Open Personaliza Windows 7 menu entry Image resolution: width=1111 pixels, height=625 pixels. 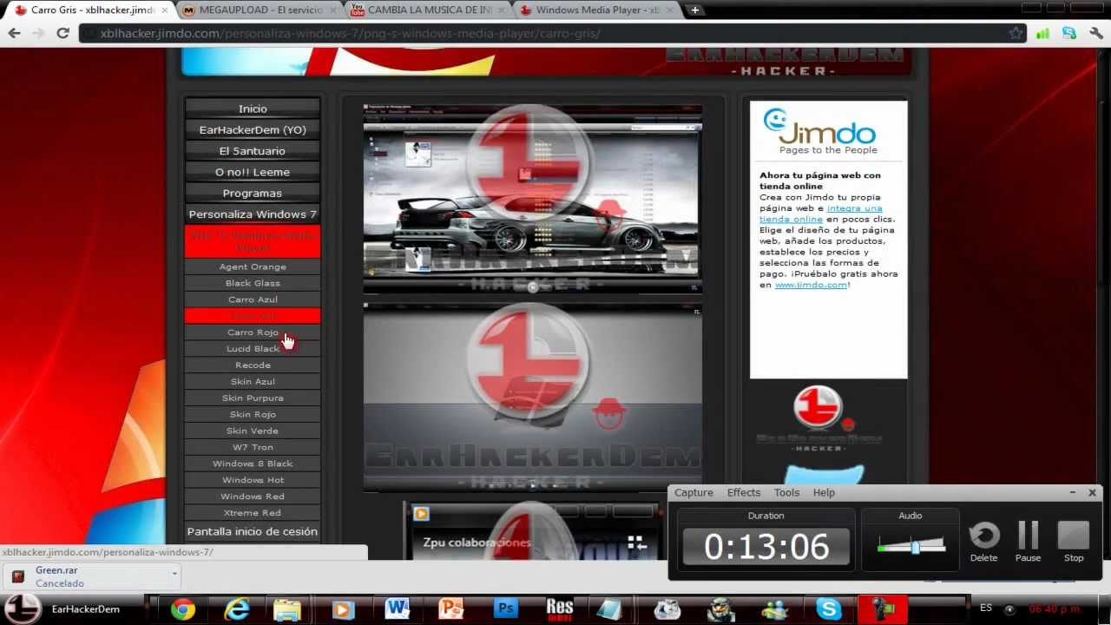253,214
